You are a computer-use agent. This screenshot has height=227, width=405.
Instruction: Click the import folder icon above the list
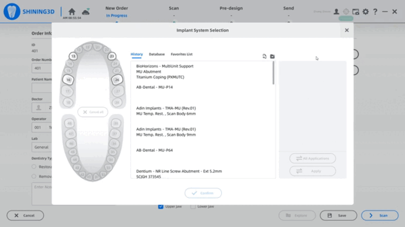[272, 56]
